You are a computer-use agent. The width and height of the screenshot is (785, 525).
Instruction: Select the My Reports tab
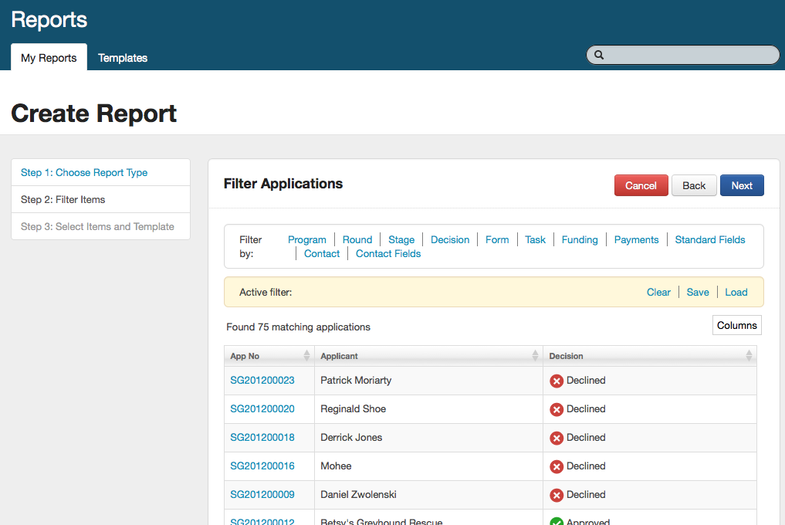49,58
